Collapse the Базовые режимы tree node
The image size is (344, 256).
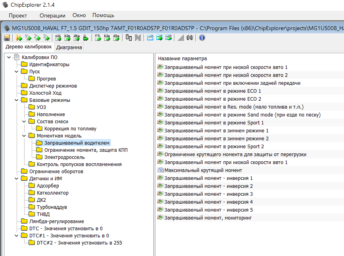pos(17,100)
